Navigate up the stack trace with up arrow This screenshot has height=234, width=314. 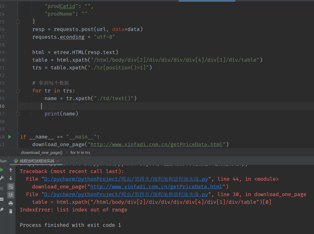point(11,170)
